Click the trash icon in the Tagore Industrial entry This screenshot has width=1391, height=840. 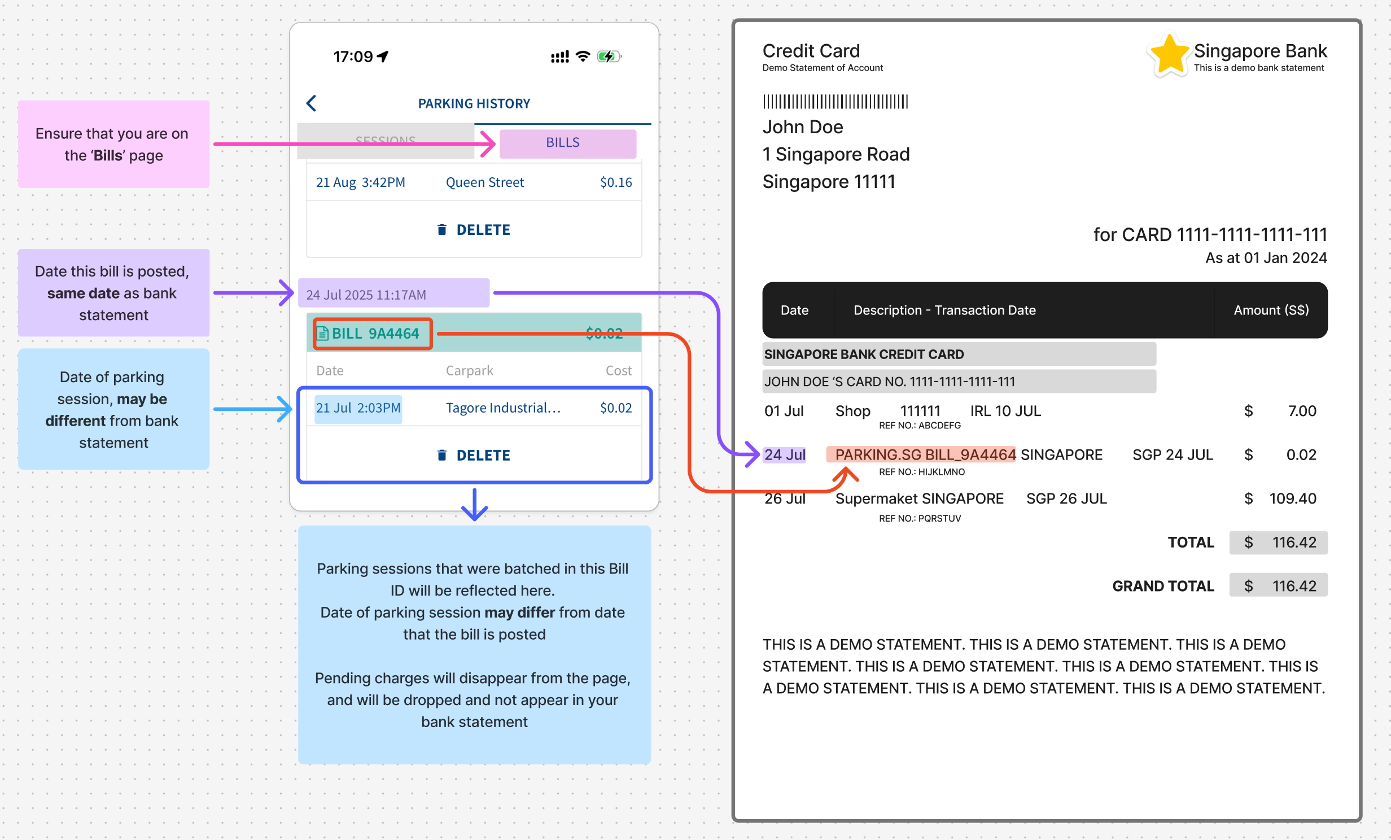point(442,456)
